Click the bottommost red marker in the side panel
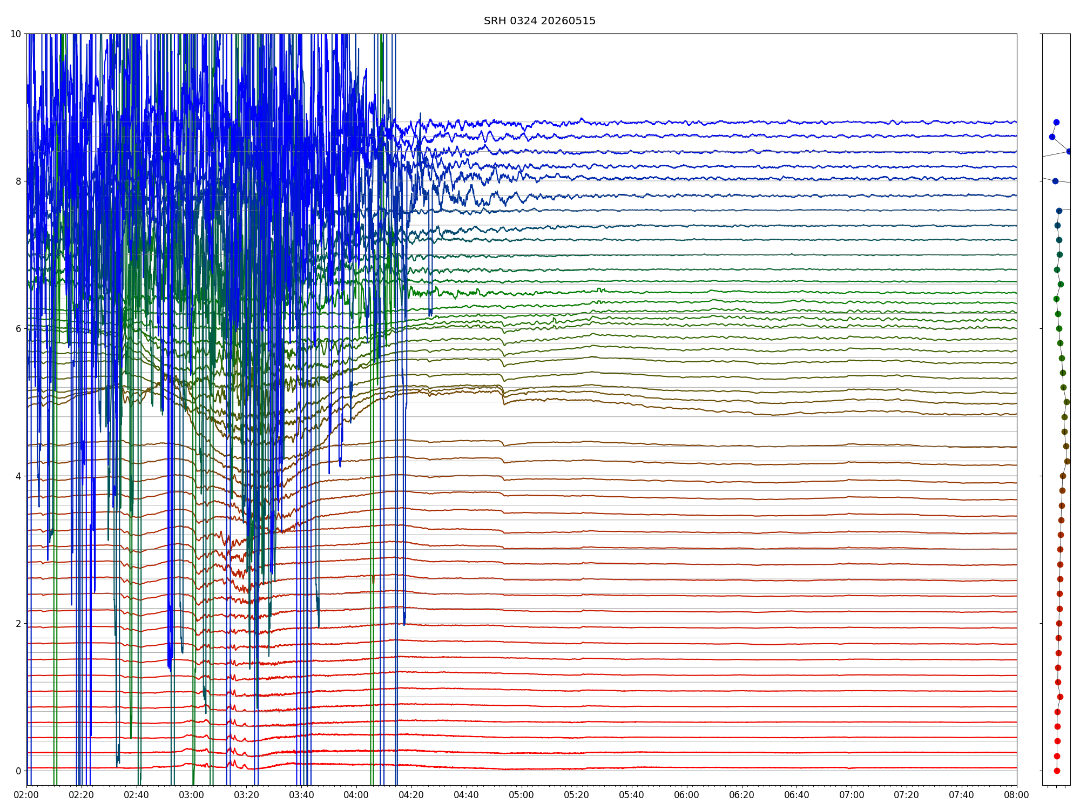1080x810 pixels. pos(1057,771)
